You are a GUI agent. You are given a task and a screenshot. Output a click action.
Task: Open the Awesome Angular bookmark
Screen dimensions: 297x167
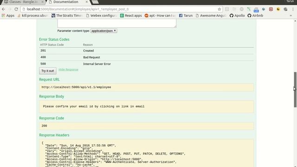coord(211,15)
